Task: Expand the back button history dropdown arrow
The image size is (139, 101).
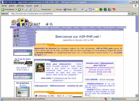Action: pyautogui.click(x=16, y=9)
